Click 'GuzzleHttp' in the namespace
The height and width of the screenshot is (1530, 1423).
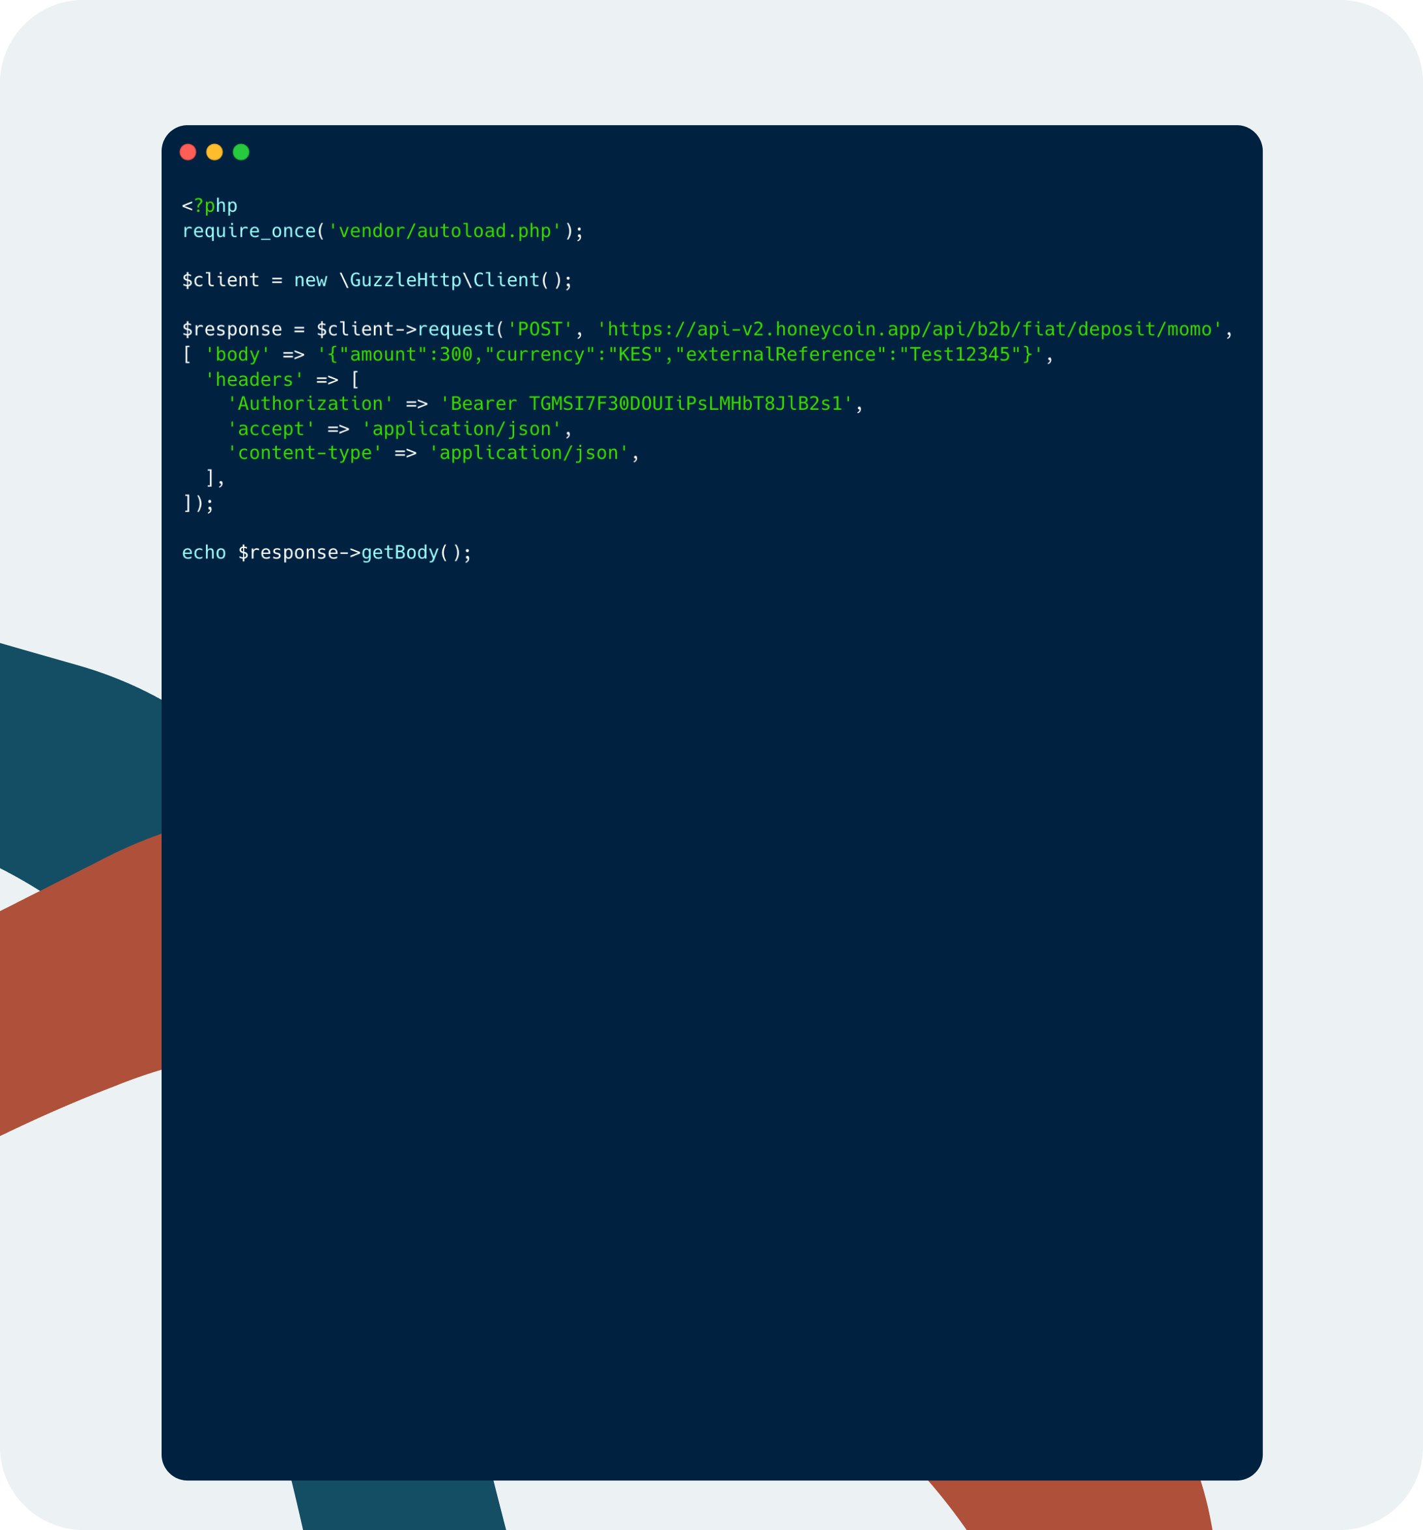pyautogui.click(x=405, y=280)
